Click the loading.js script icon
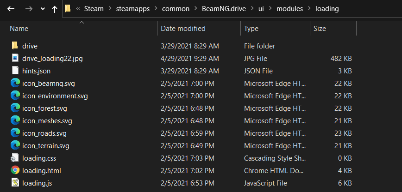Viewport: 402px width, 192px height. point(15,183)
